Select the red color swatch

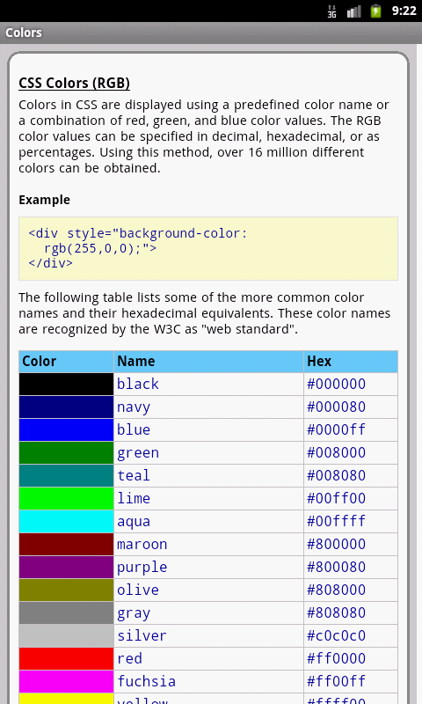click(66, 658)
